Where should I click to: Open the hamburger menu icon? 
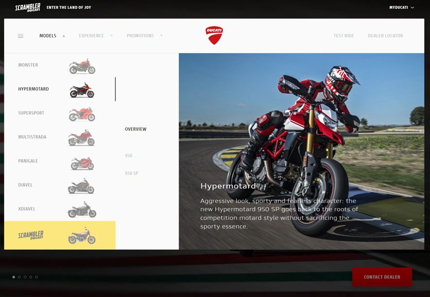click(21, 36)
